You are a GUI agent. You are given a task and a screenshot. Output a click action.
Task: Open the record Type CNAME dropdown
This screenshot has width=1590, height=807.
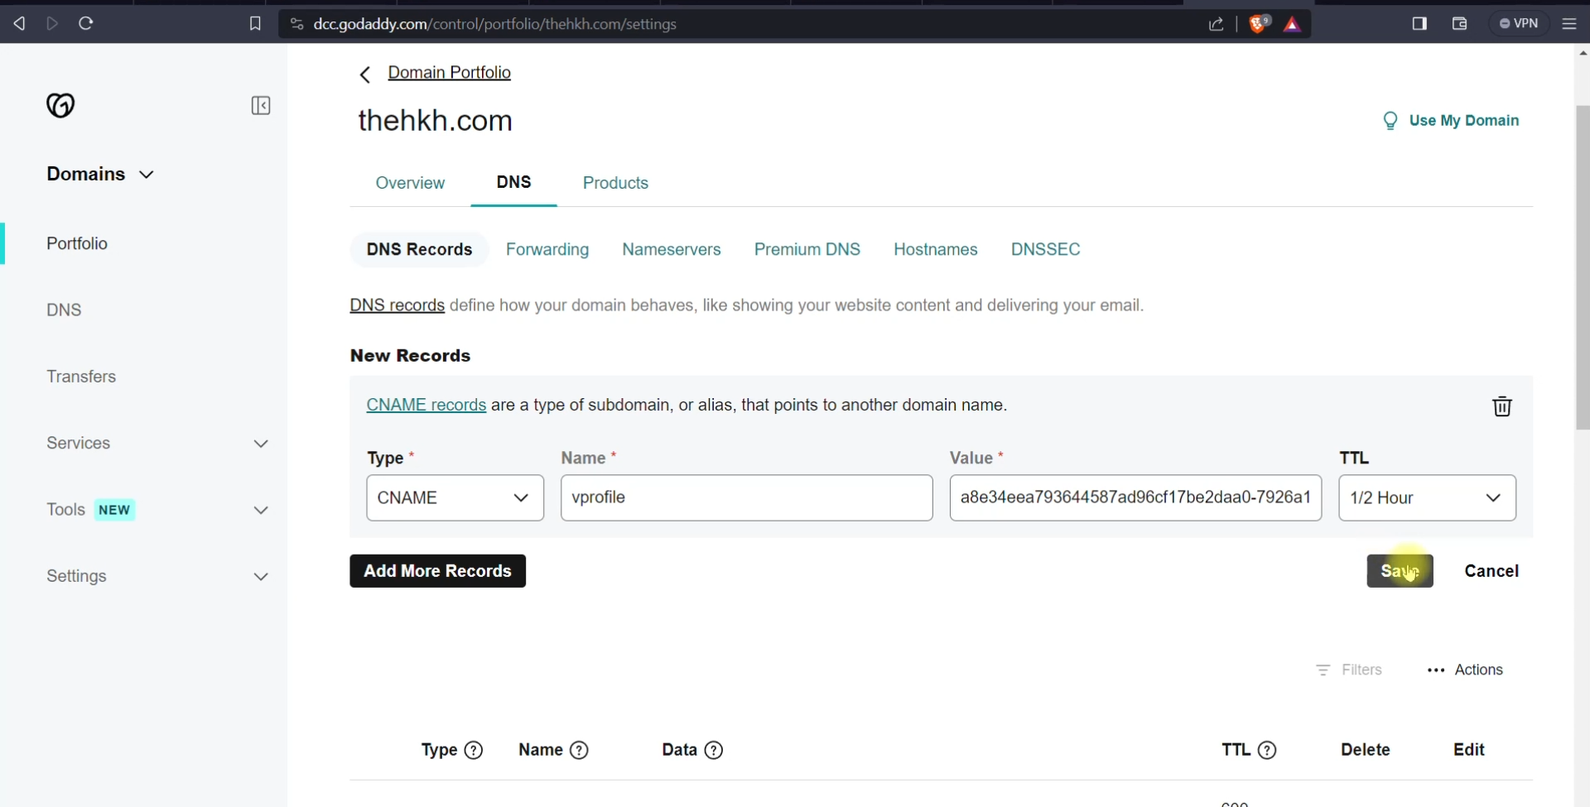(x=455, y=497)
